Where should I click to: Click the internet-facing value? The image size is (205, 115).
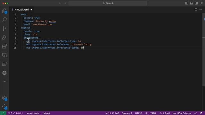point(81,44)
